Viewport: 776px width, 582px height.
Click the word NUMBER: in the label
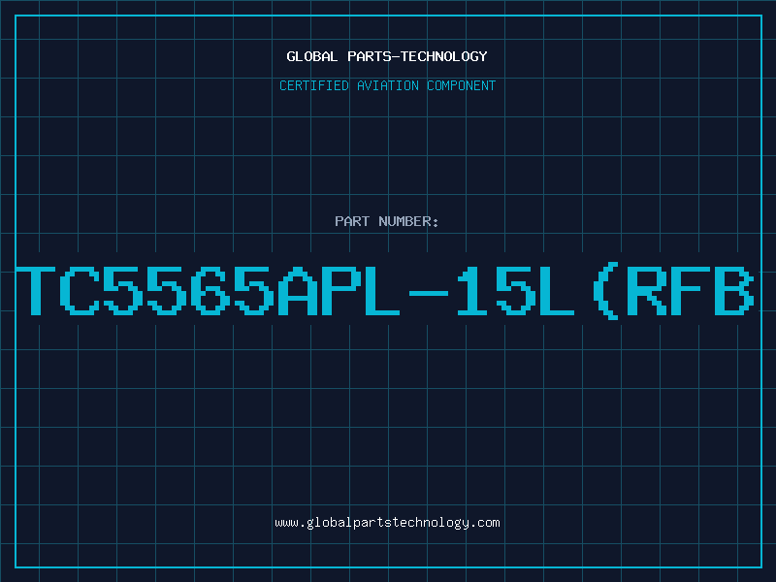pos(408,221)
